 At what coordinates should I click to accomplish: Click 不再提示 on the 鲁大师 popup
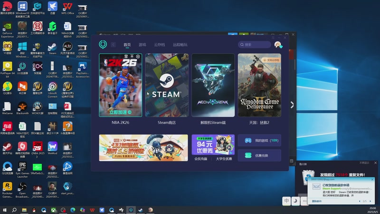364,163
